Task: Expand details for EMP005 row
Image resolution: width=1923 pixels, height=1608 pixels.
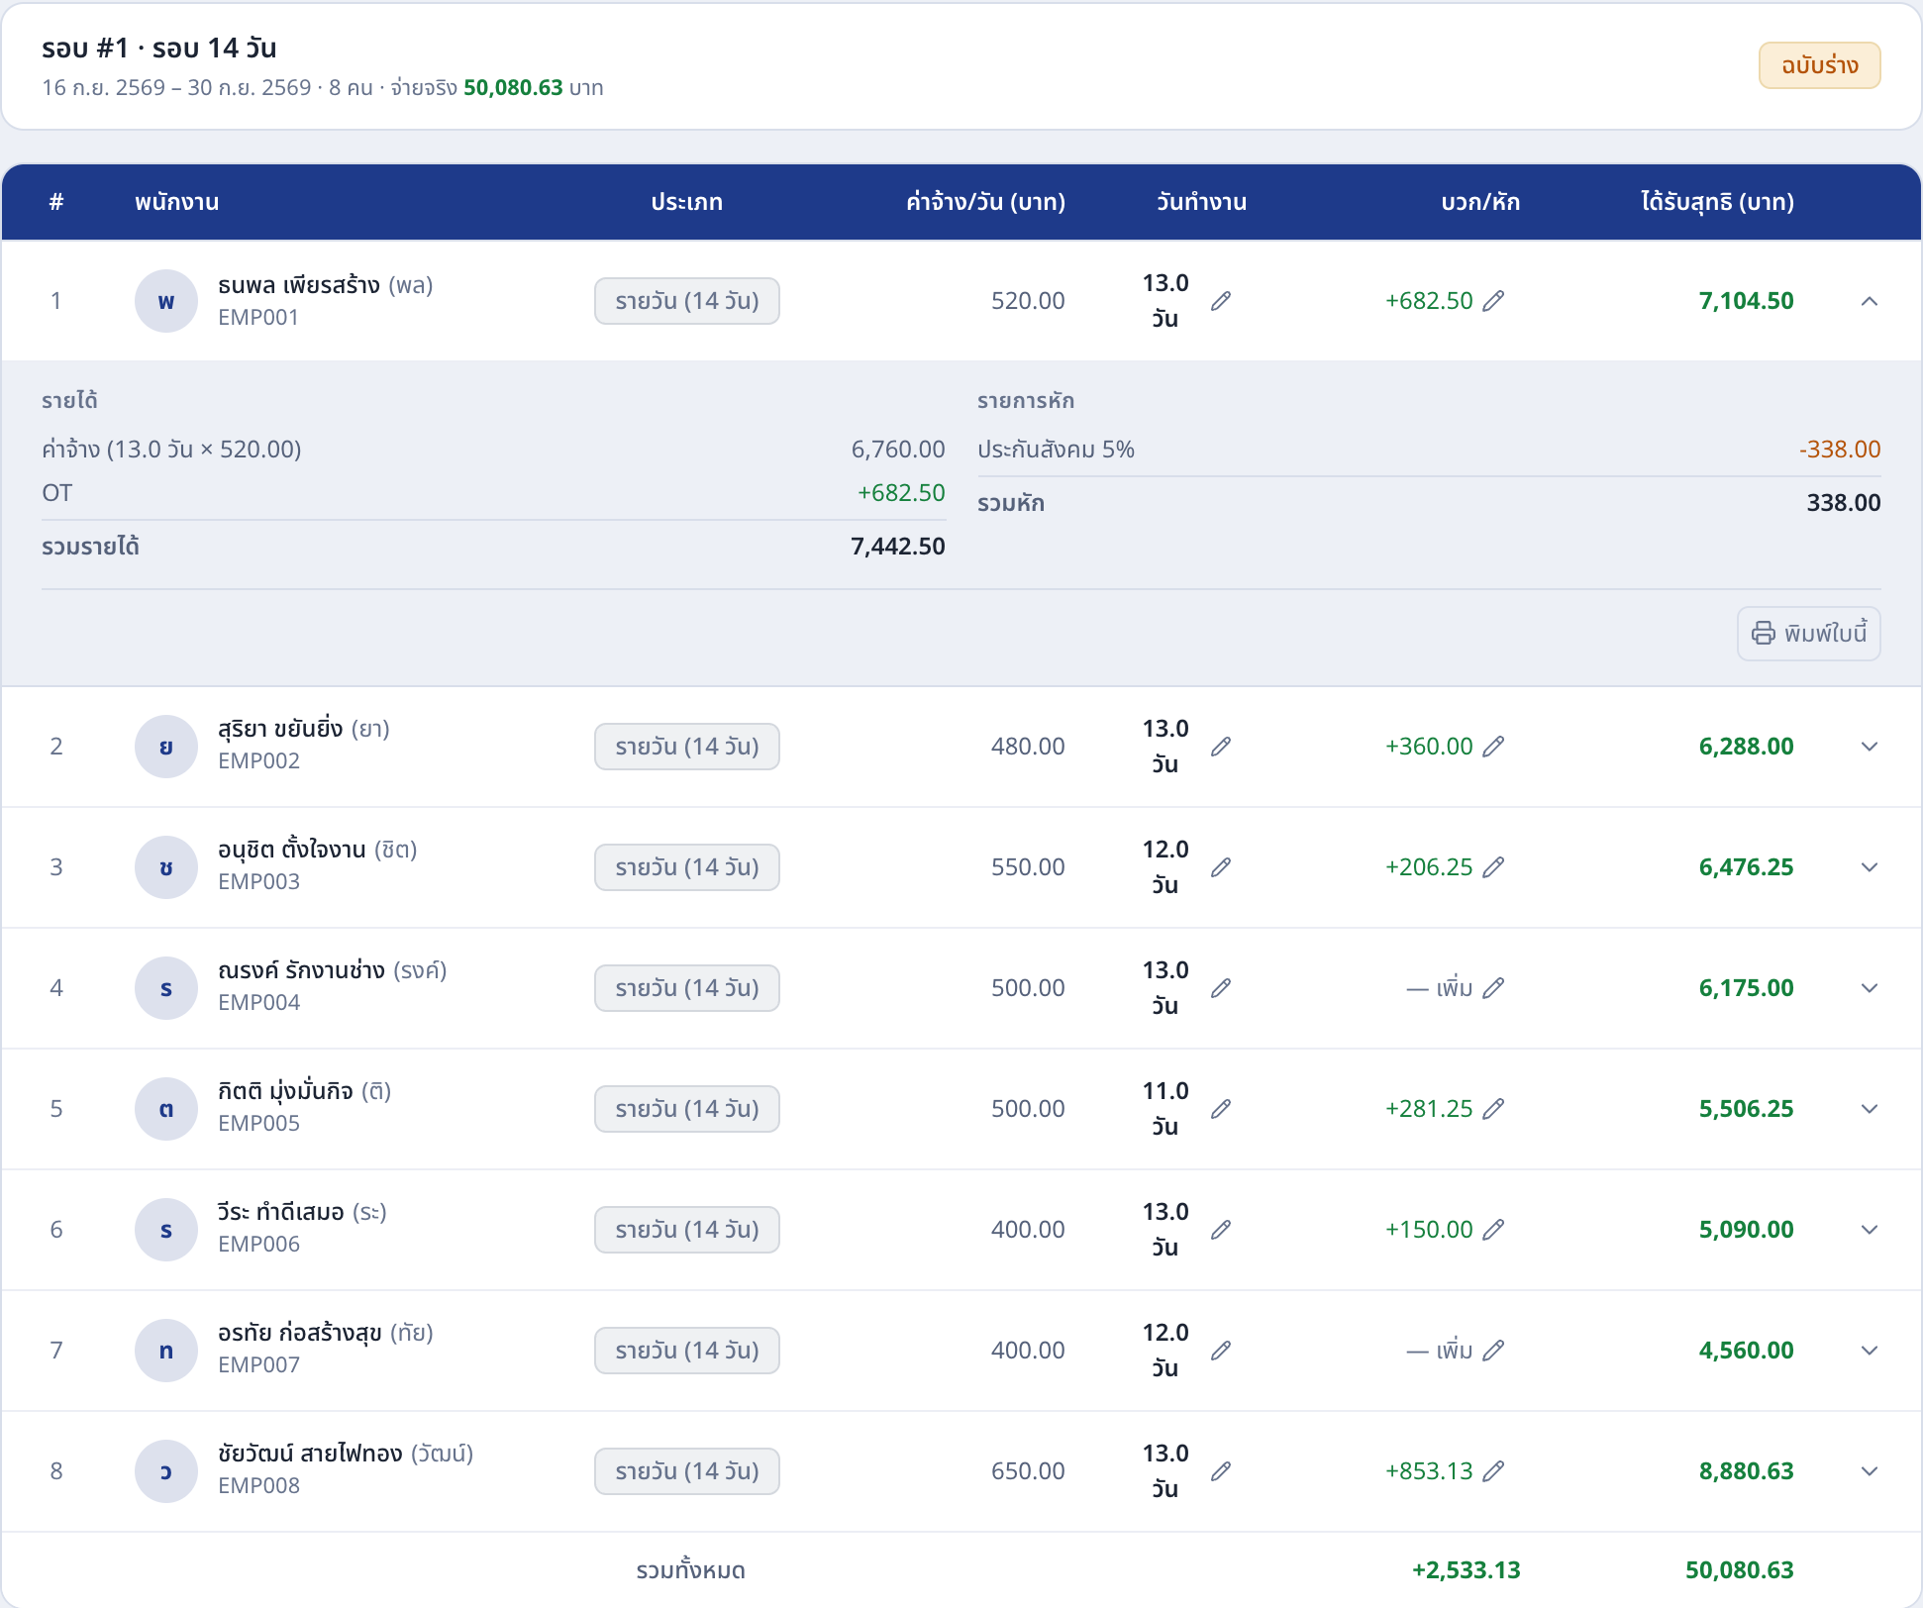Action: [x=1870, y=1109]
